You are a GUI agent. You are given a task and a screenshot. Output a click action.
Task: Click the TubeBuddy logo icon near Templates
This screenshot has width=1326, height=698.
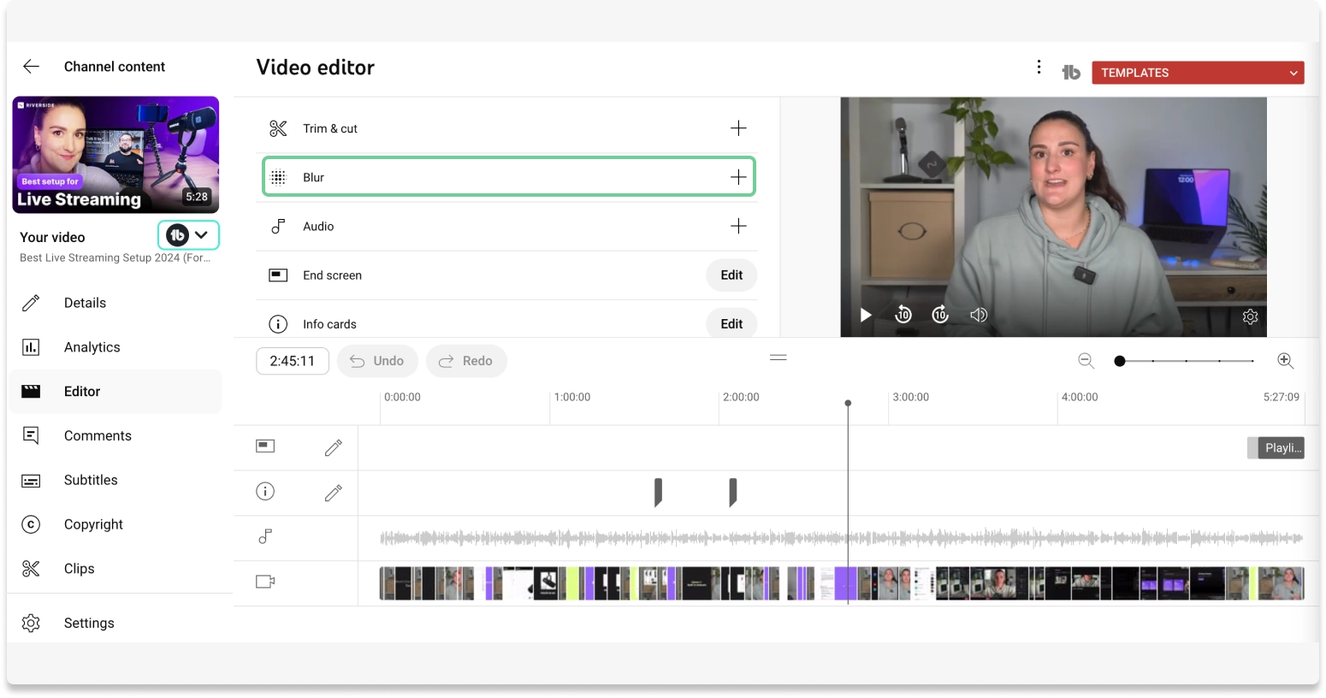click(1071, 73)
